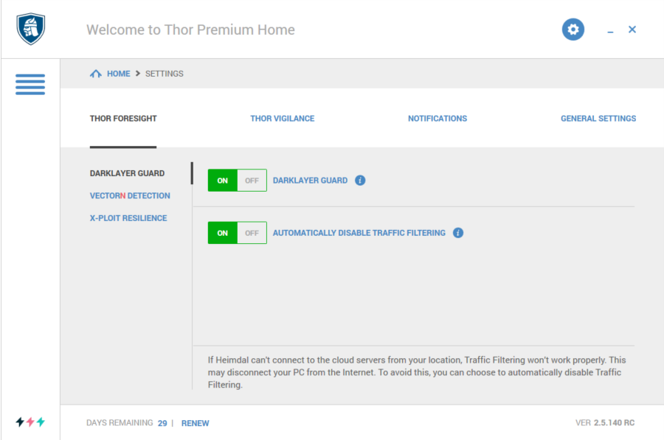
Task: Click the home breadcrumb icon
Action: click(96, 74)
